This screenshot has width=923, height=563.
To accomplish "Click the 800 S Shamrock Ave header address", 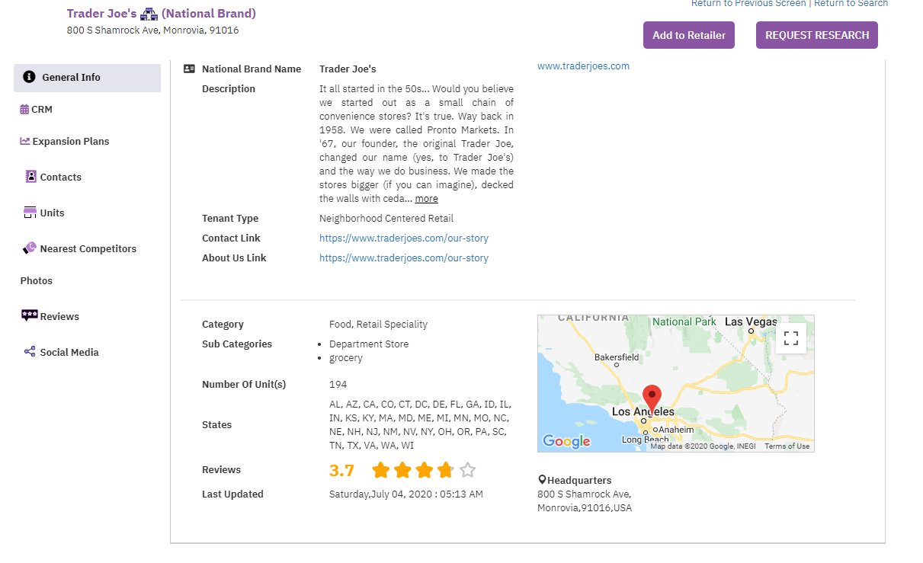I will pyautogui.click(x=152, y=30).
